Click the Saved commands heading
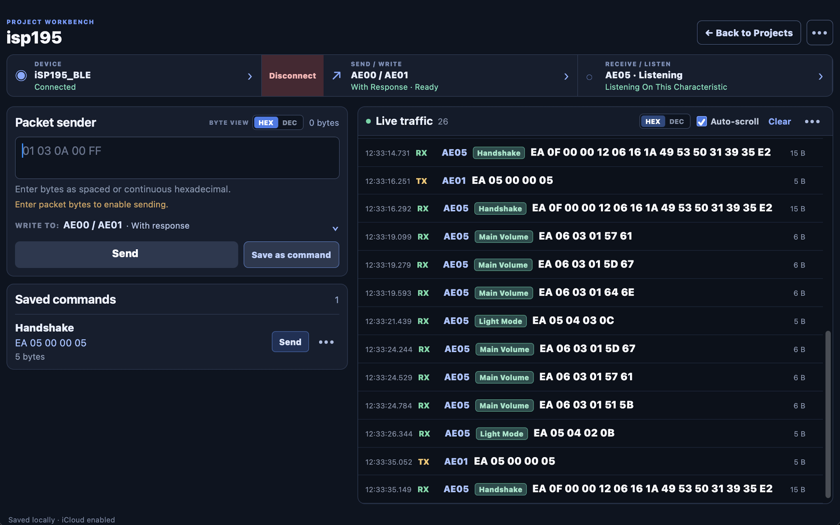Screen dimensions: 840x525 (65, 299)
